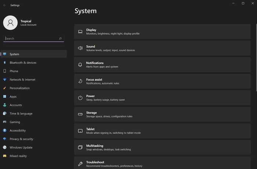Open Power sleep and battery settings
This screenshot has width=257, height=169.
click(163, 98)
